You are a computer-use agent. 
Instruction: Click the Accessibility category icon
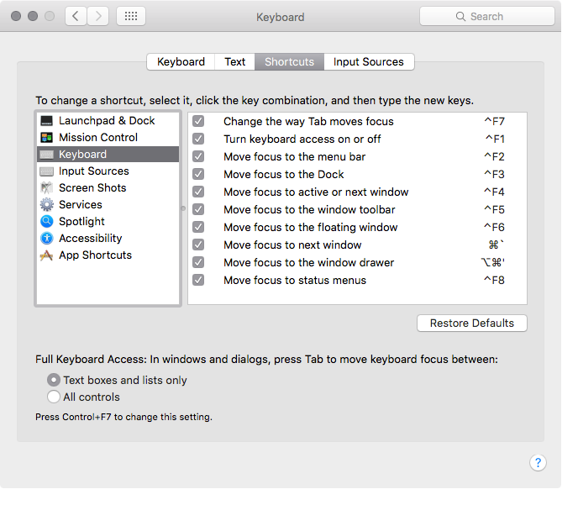[x=46, y=239]
